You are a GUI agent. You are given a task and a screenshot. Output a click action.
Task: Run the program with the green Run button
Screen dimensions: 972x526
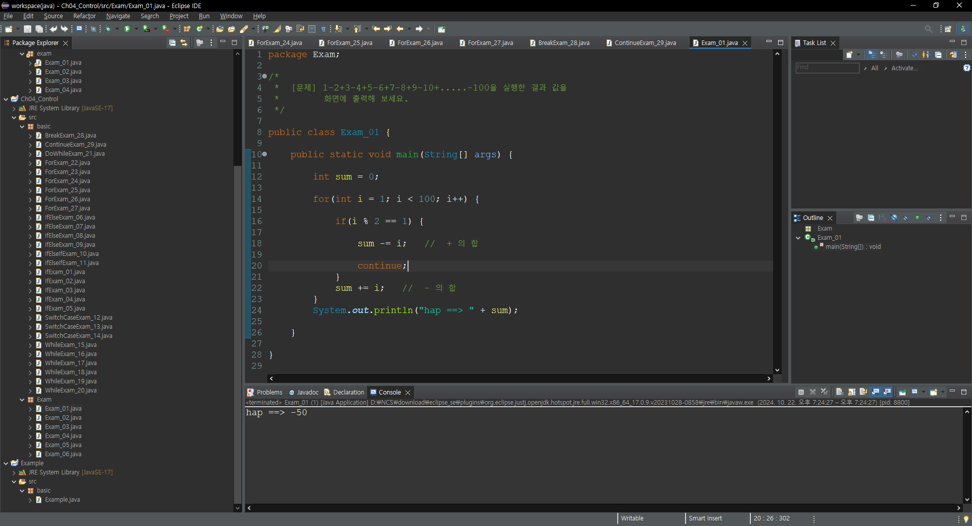pos(127,29)
